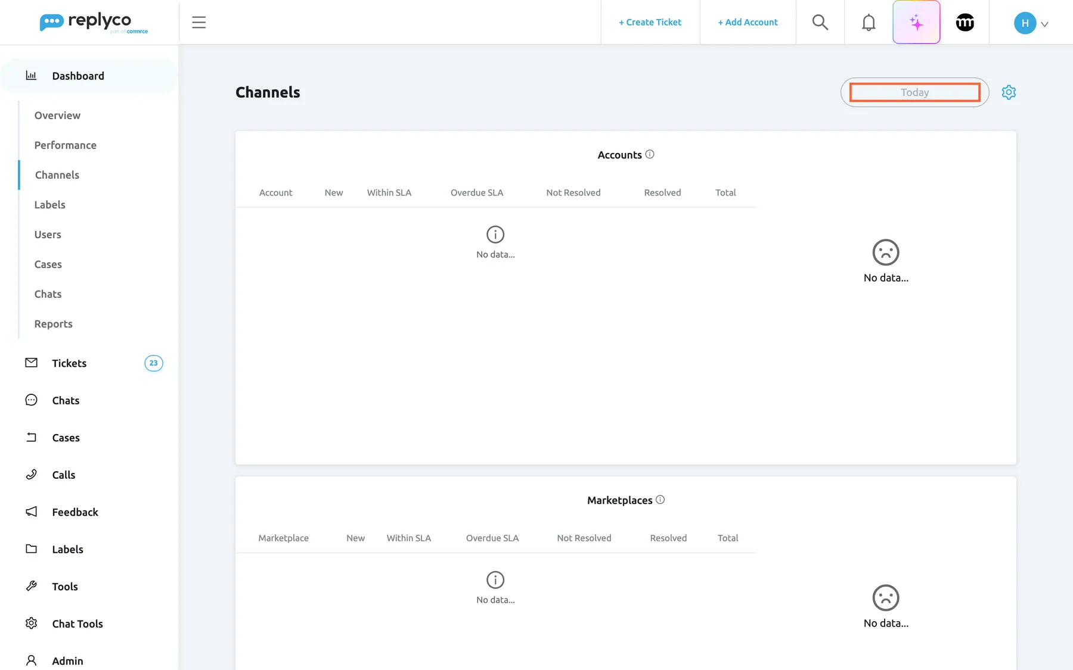Open the H user avatar menu
The height and width of the screenshot is (670, 1073).
point(1031,23)
